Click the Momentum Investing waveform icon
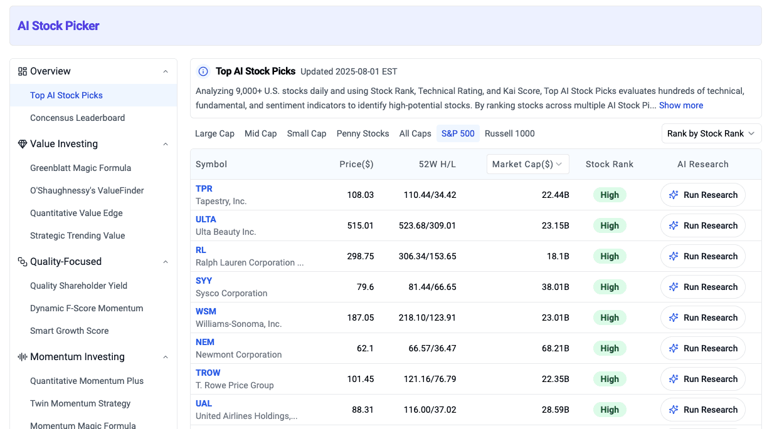This screenshot has width=767, height=429. (x=23, y=357)
